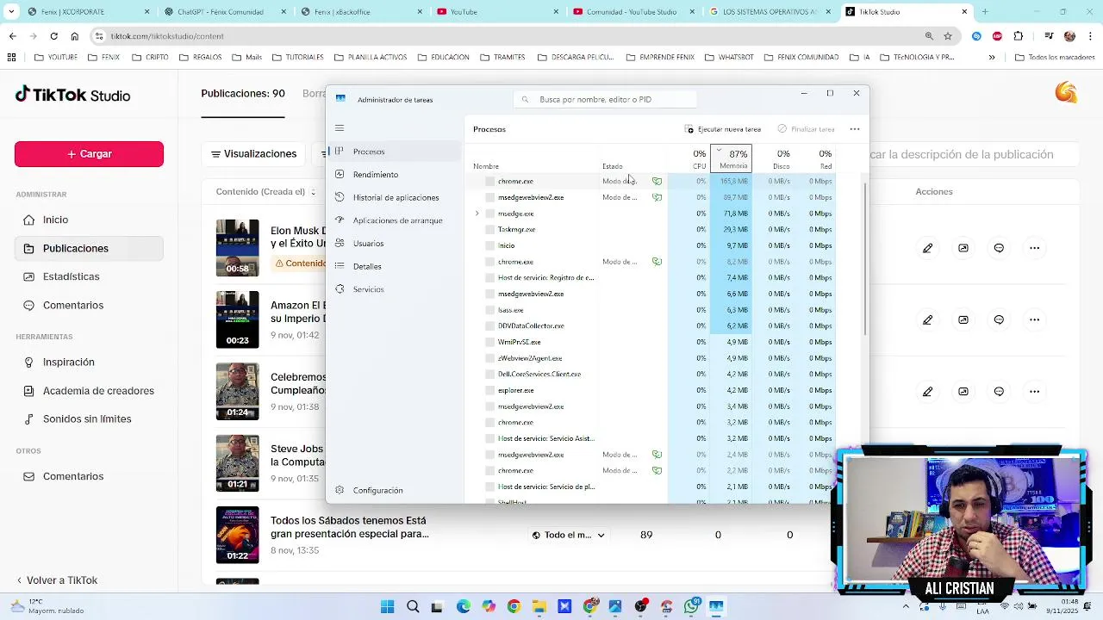Open Inicio in TikTok Studio sidebar
Screen dimensions: 1103x620
tap(89, 220)
